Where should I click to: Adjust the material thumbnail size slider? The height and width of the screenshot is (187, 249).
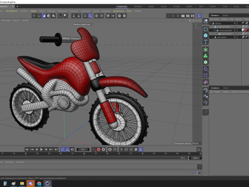[x=196, y=173]
